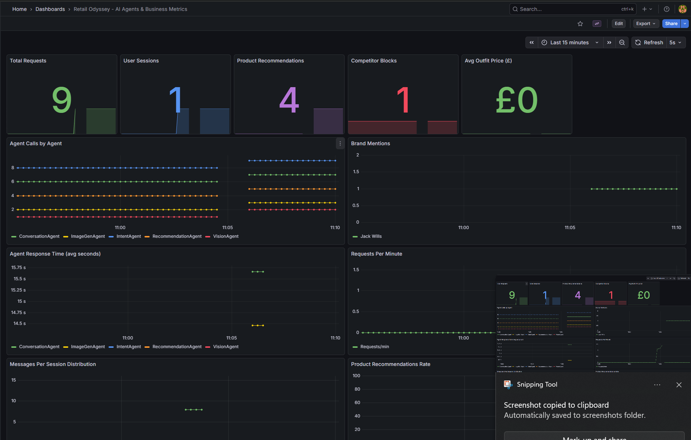Click the Share button

tap(671, 24)
